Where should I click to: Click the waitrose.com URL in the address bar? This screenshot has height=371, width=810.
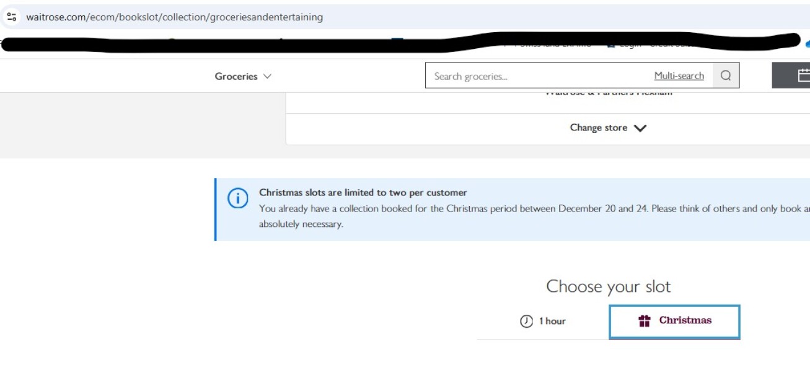tap(174, 17)
